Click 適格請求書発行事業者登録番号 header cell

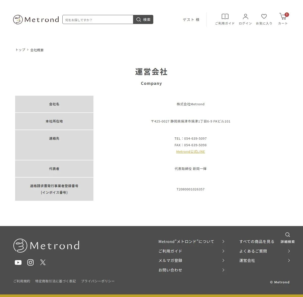[x=54, y=189]
